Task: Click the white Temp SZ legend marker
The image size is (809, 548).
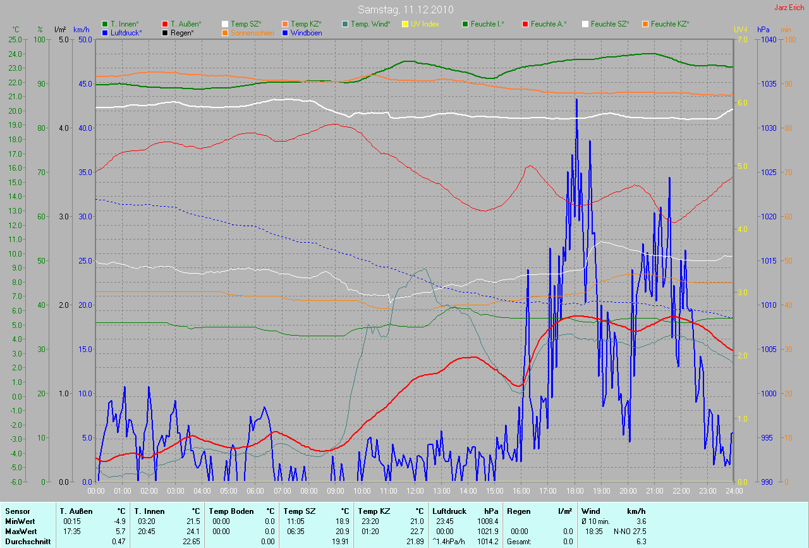Action: (226, 24)
